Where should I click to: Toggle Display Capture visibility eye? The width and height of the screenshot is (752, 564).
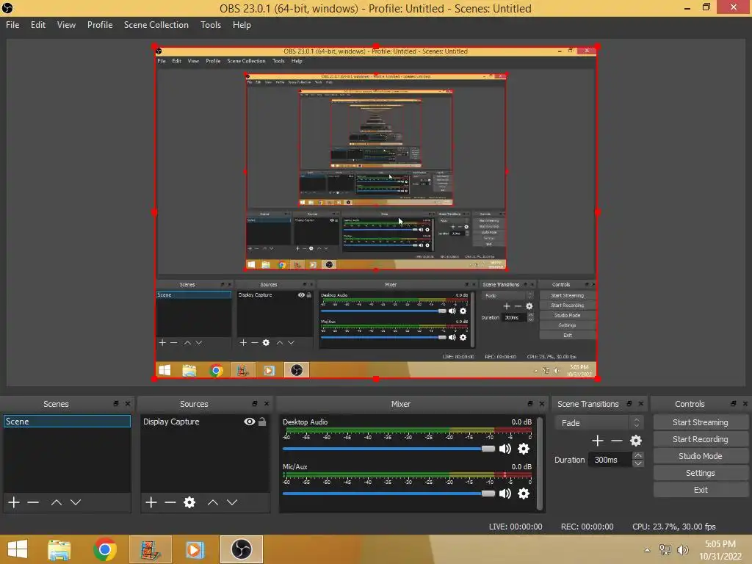click(x=250, y=422)
